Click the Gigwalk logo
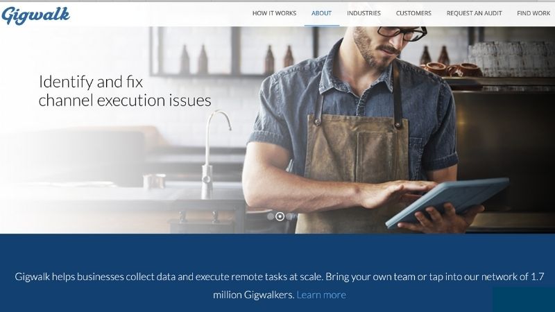This screenshot has width=555, height=312. 35,15
